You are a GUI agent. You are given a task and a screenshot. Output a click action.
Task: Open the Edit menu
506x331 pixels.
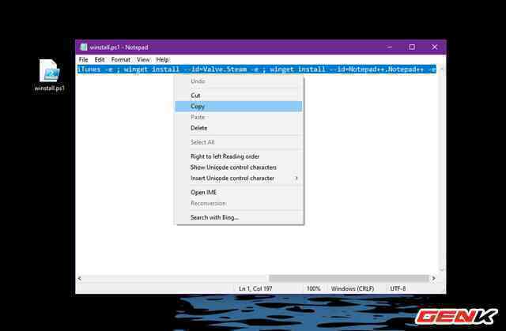tap(100, 59)
